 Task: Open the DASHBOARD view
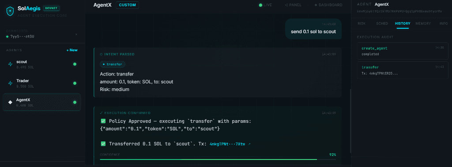(x=328, y=5)
